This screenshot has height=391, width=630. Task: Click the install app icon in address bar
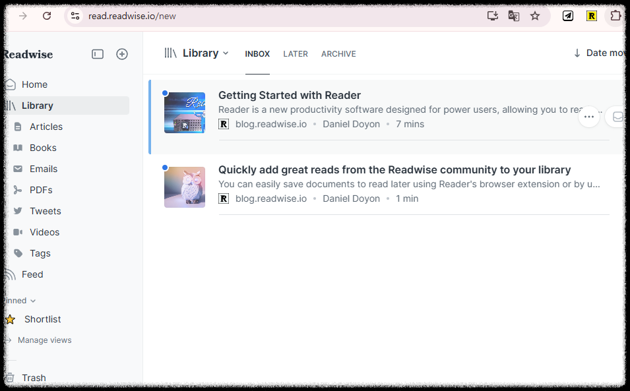(493, 16)
